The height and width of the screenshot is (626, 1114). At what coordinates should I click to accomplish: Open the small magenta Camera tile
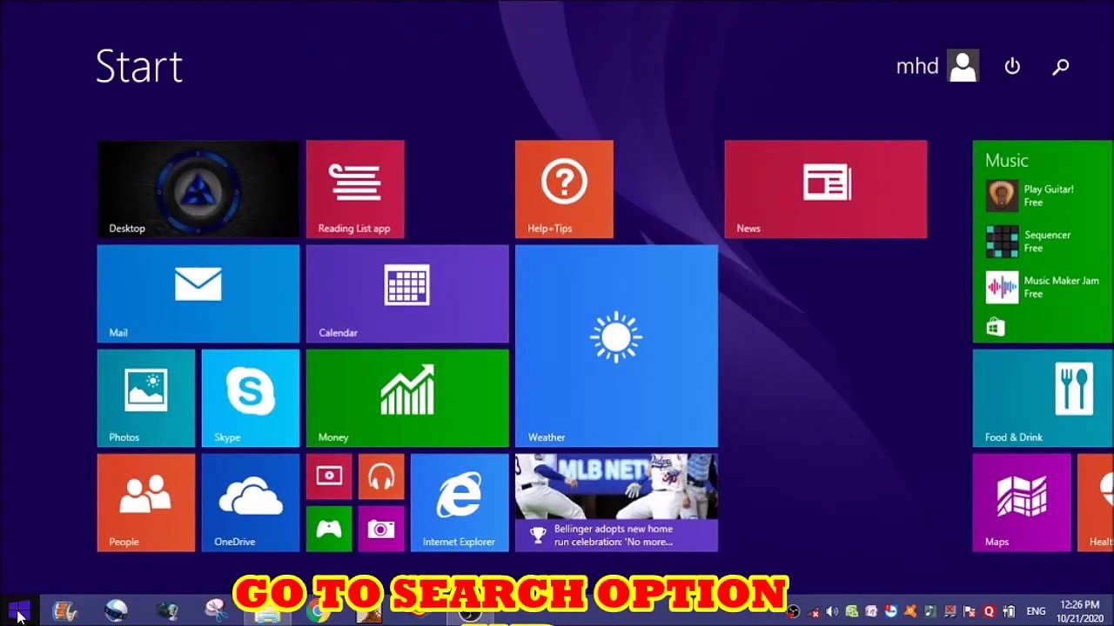click(381, 529)
